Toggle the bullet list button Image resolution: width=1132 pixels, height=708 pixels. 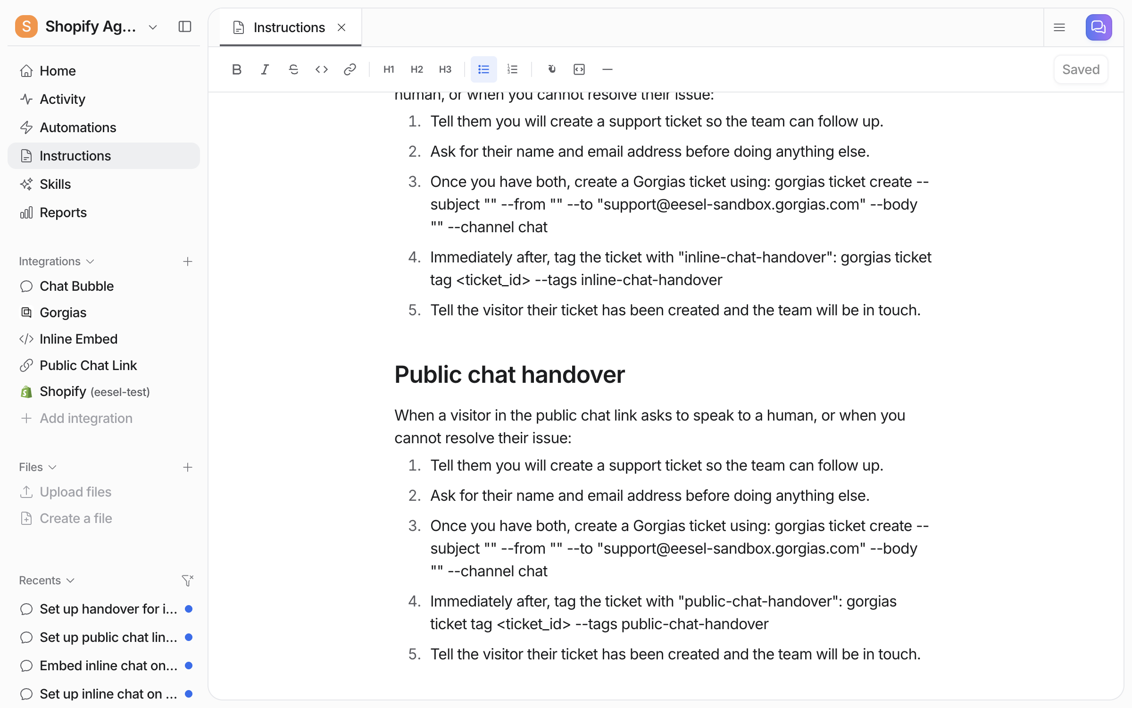coord(484,69)
